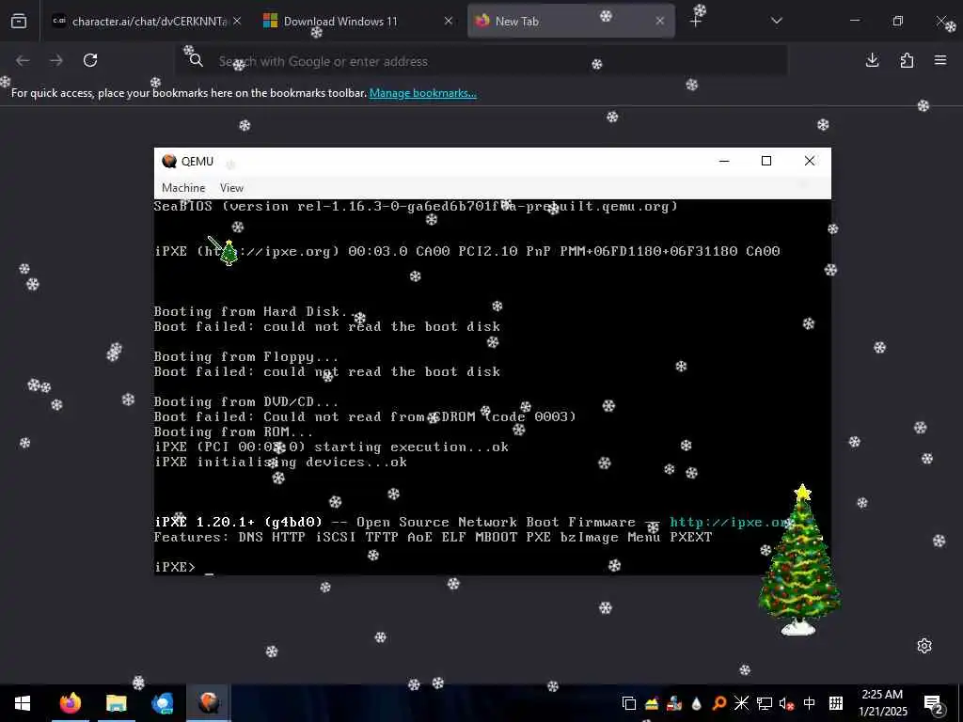Image resolution: width=963 pixels, height=722 pixels.
Task: Minimize the QEMU window
Action: [x=724, y=161]
